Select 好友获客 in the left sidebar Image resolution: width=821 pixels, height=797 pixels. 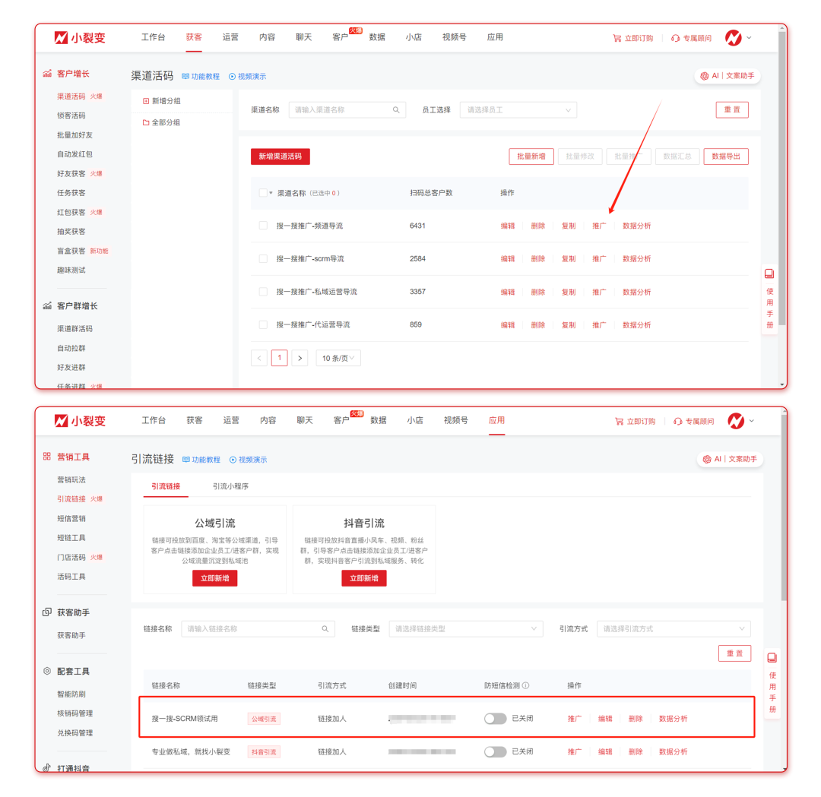71,174
